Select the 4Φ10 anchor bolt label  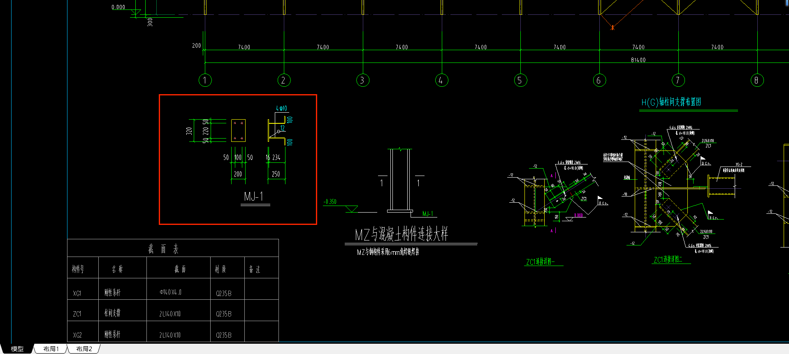tap(281, 109)
